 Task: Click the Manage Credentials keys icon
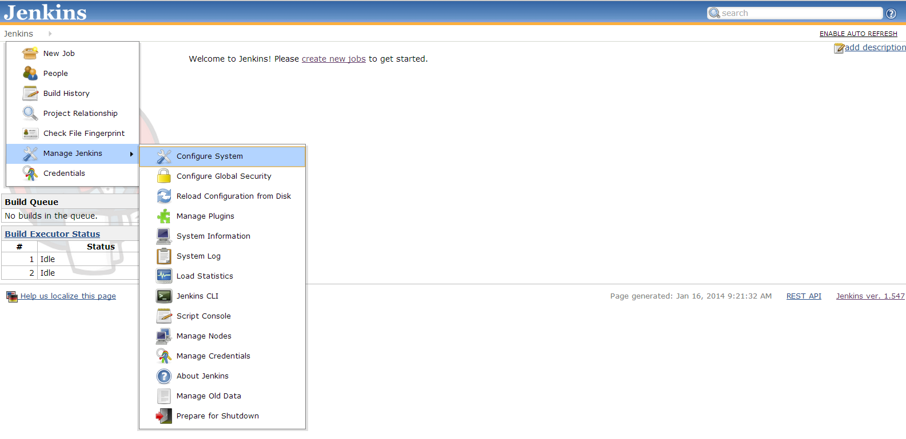tap(164, 356)
